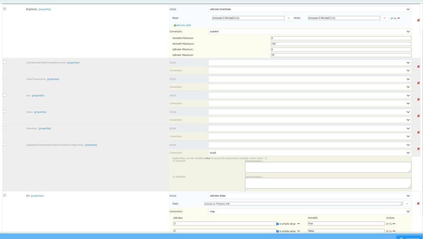
Task: Browse for the Brightness Write state
Action: [385, 18]
